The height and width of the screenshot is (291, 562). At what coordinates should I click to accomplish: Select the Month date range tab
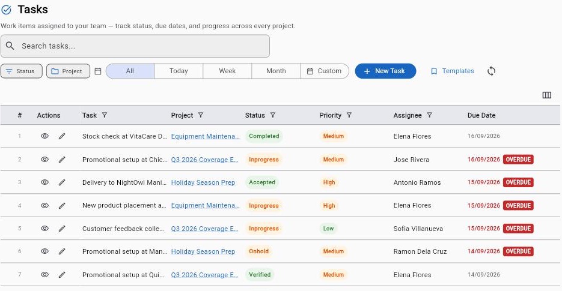276,71
